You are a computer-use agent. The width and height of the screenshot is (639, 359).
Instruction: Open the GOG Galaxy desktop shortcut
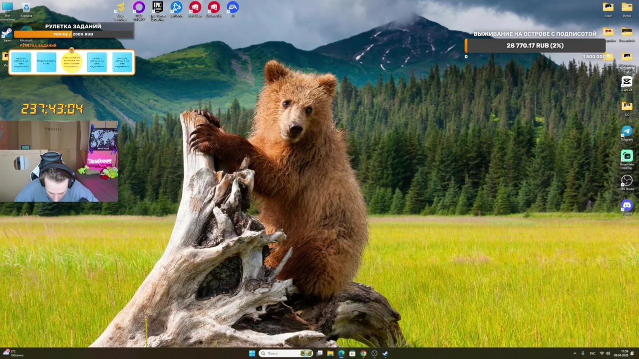tap(139, 11)
